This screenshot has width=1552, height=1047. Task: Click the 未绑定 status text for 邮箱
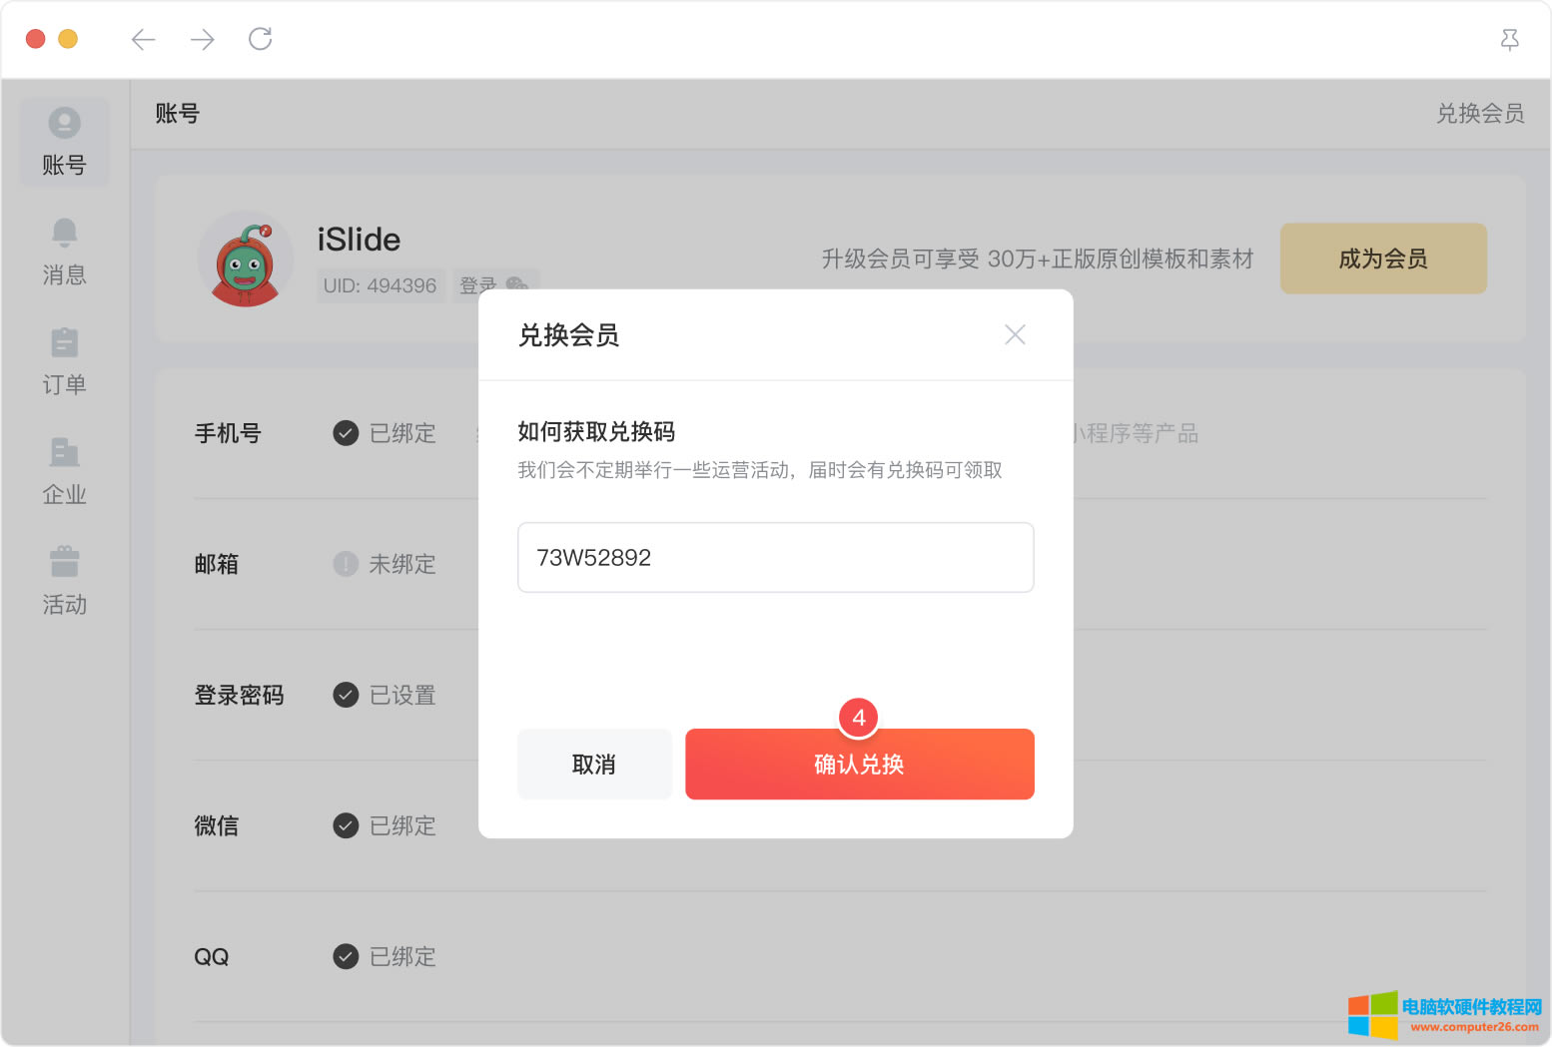[x=402, y=564]
